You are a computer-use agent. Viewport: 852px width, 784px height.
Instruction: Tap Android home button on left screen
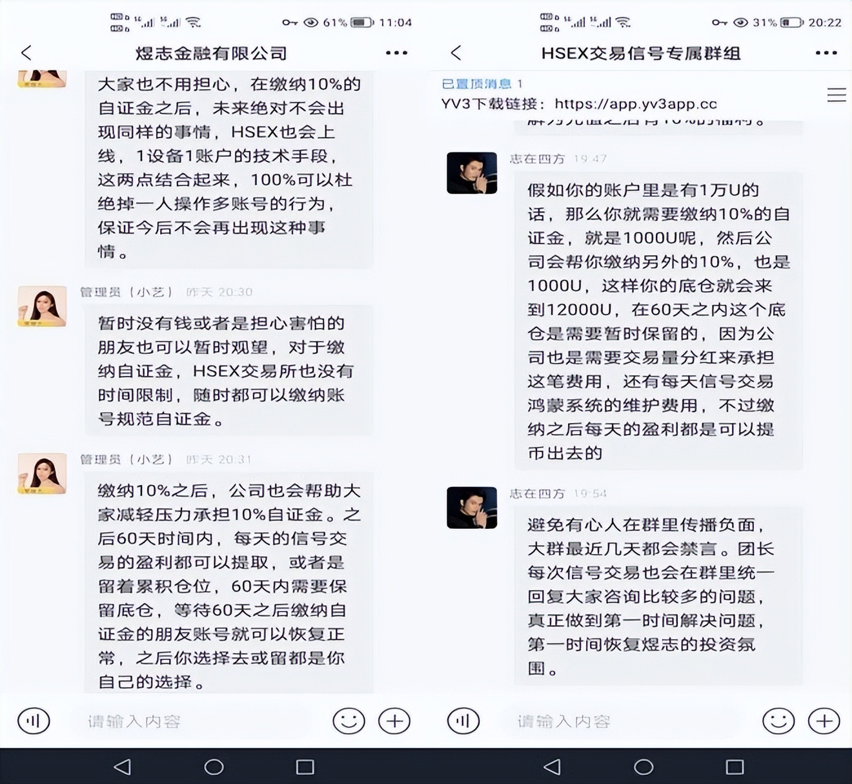pos(214,767)
